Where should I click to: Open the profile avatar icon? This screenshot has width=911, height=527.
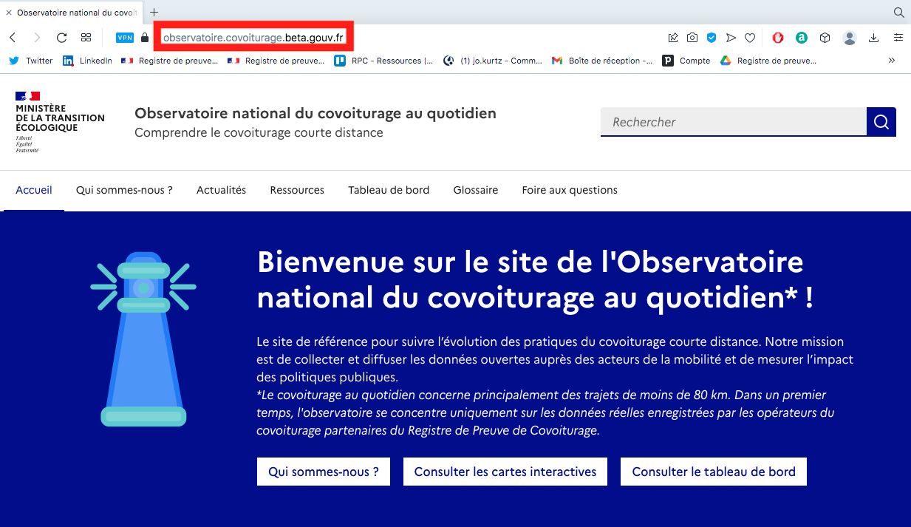850,38
